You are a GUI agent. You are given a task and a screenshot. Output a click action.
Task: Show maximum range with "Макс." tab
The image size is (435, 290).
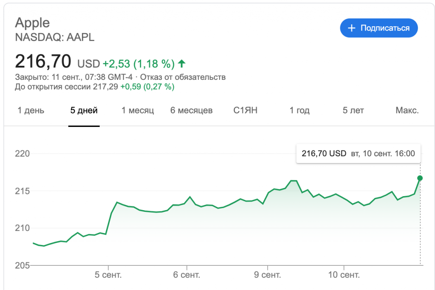[407, 111]
